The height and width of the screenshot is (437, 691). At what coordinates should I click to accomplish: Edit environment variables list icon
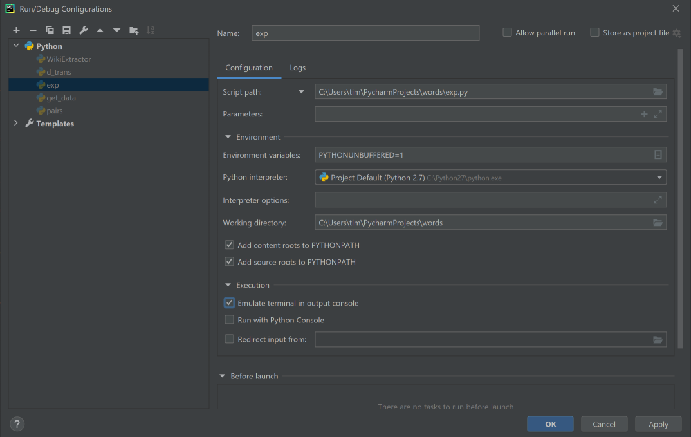point(658,155)
